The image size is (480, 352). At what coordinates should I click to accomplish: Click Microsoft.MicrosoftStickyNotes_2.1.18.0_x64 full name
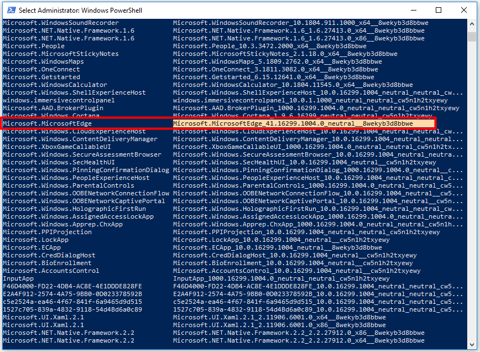click(x=285, y=54)
